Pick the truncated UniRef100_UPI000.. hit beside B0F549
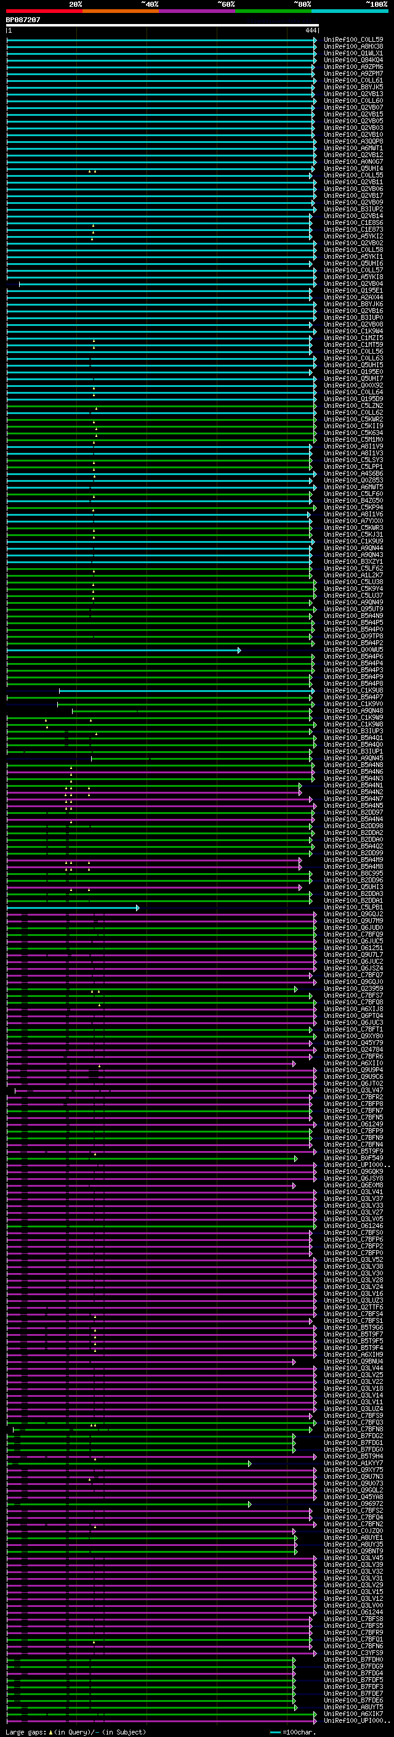This screenshot has height=1737, width=394. pyautogui.click(x=358, y=1165)
